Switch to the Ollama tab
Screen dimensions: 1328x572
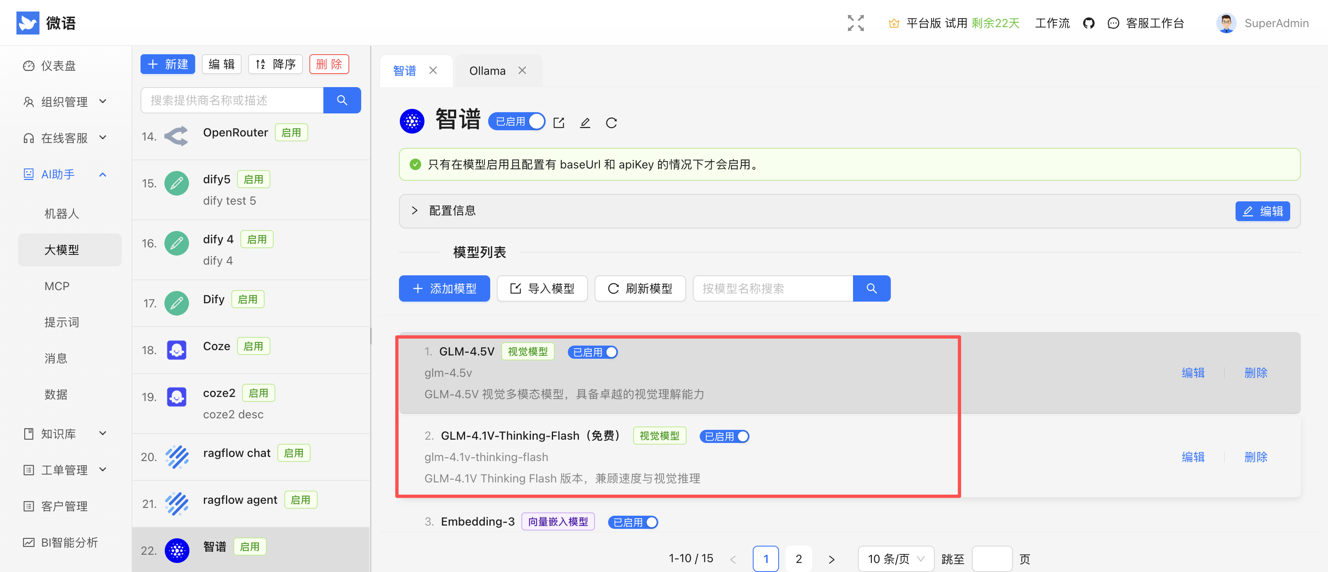click(x=487, y=71)
